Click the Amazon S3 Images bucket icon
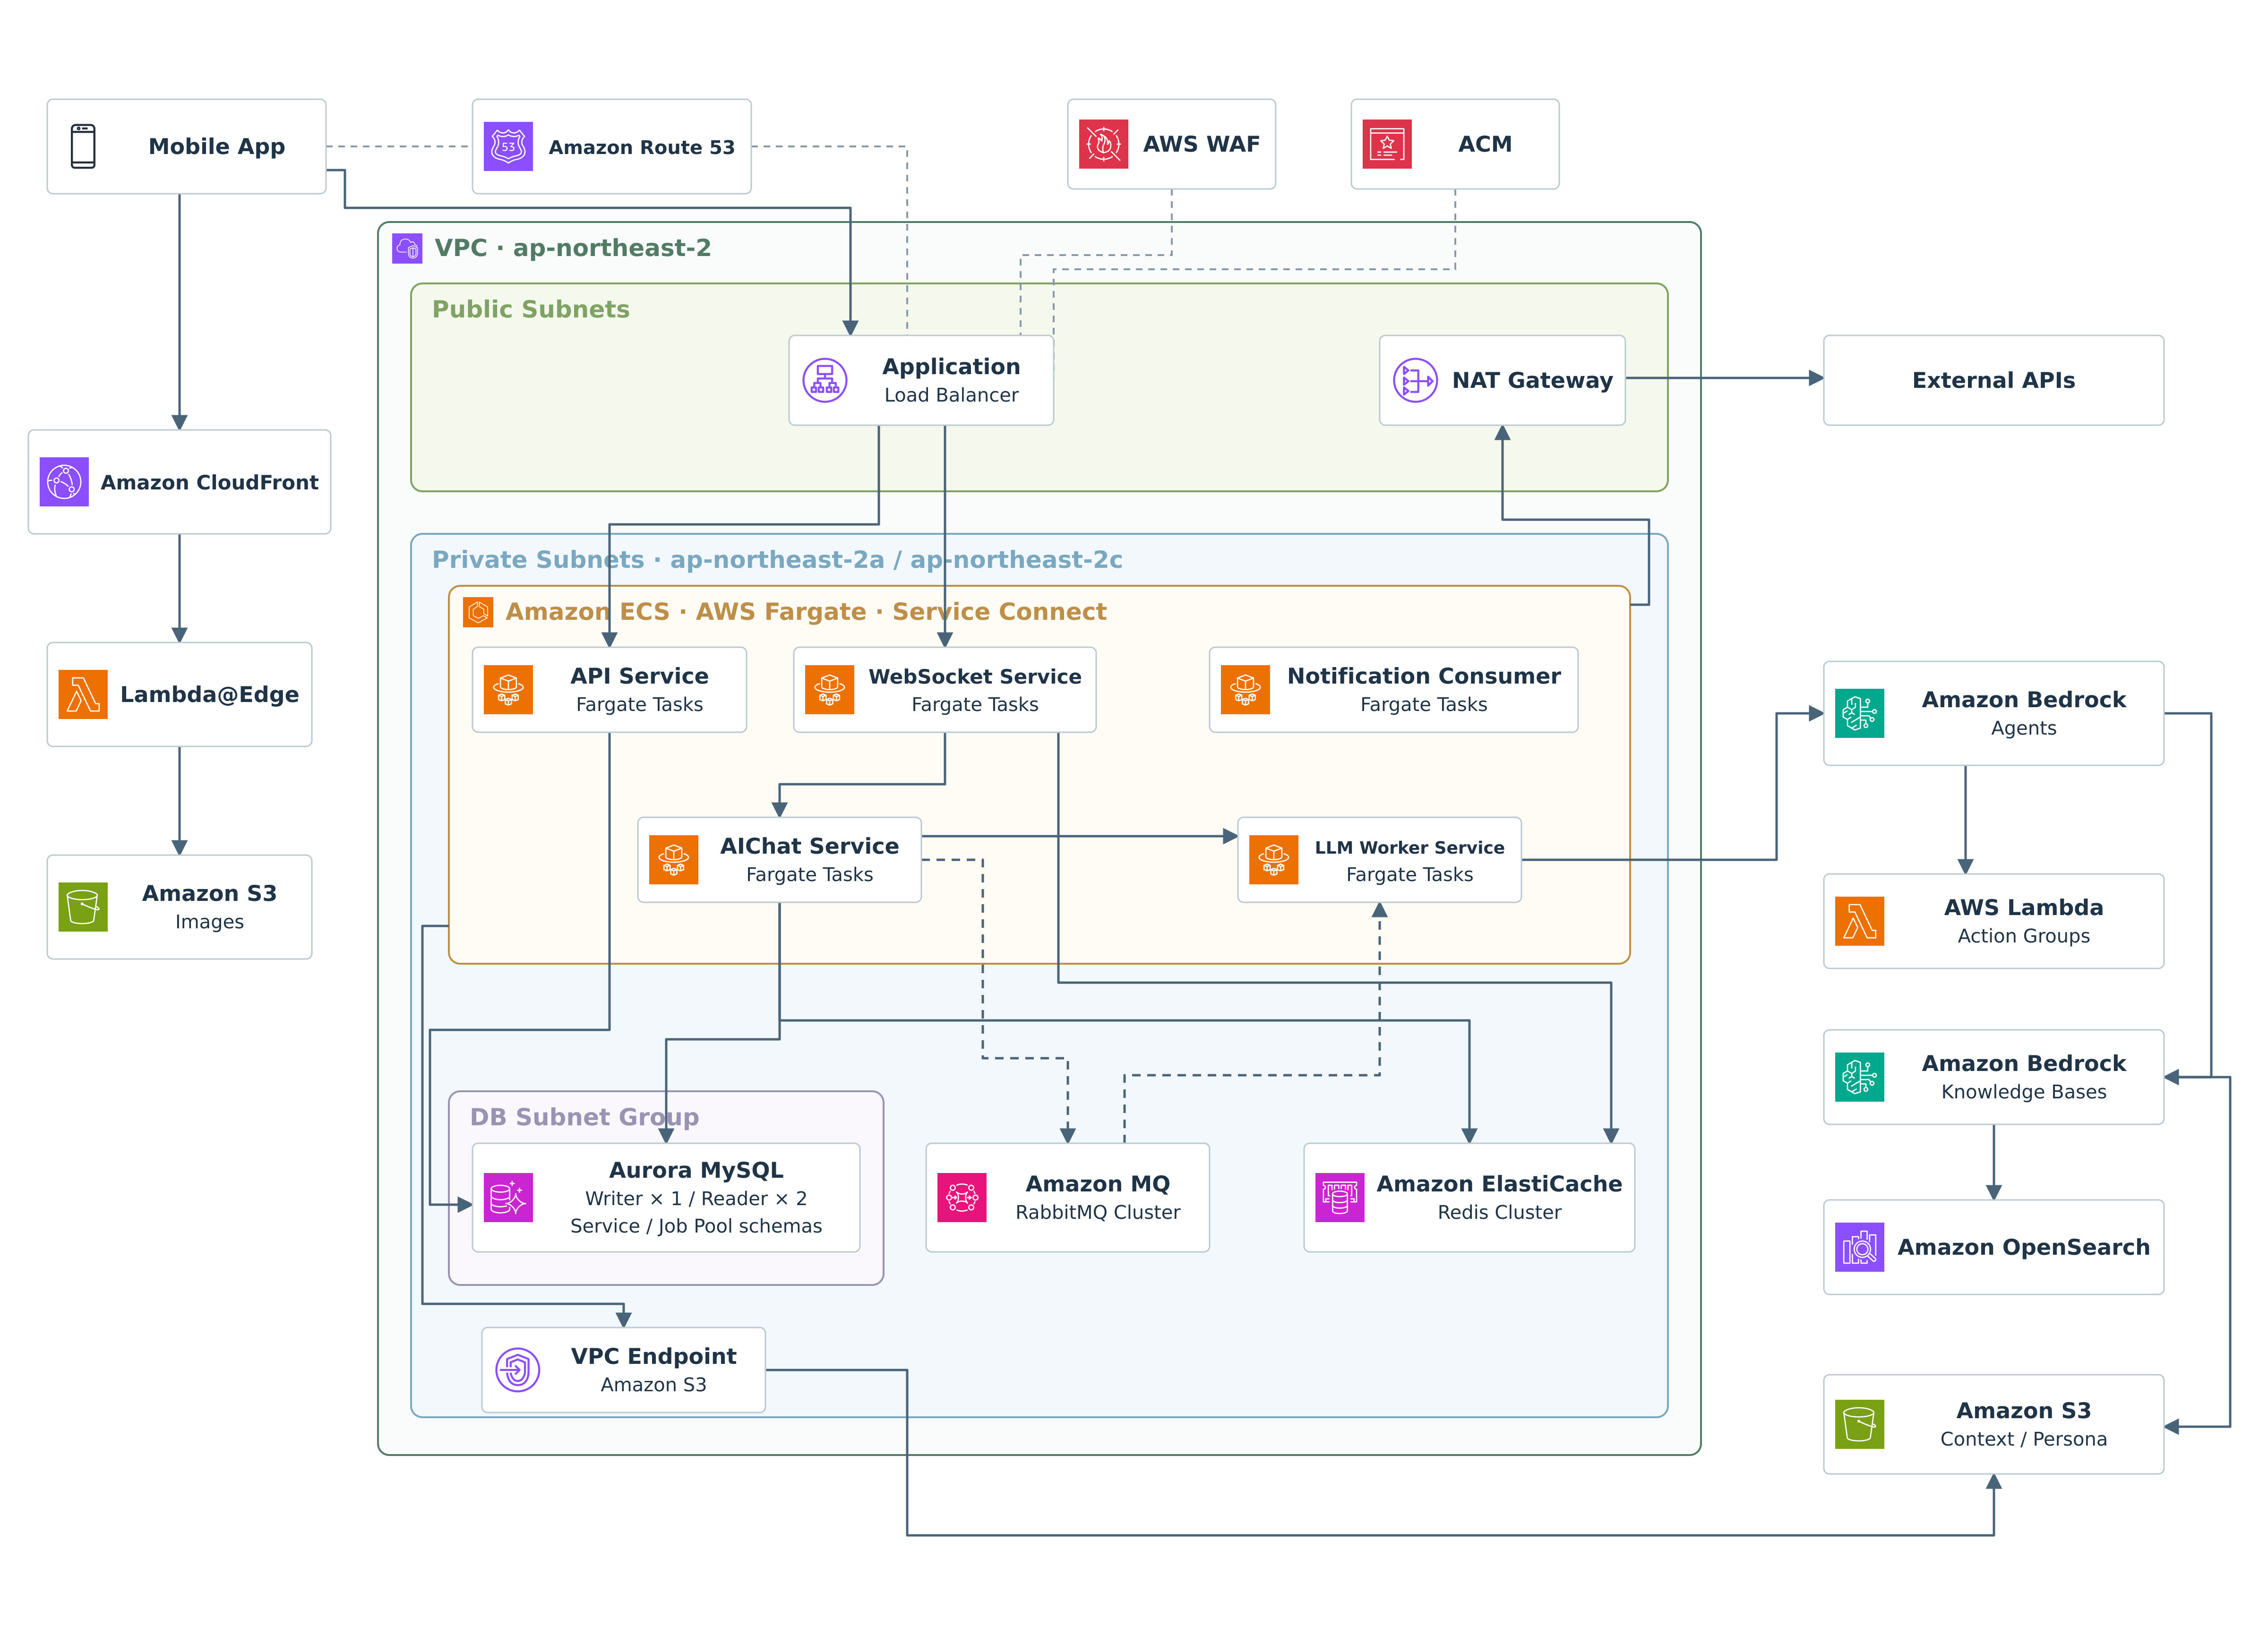The image size is (2268, 1644). (83, 907)
